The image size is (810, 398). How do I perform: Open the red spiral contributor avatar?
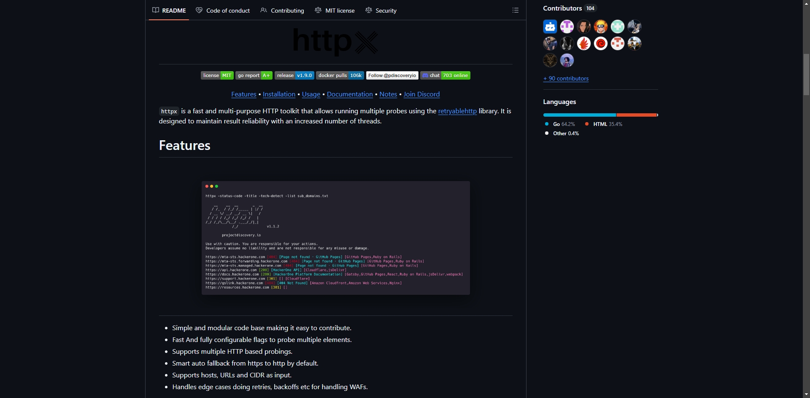(601, 43)
